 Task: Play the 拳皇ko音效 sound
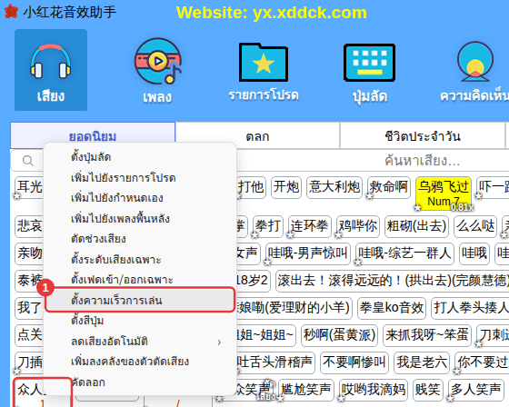click(x=392, y=308)
